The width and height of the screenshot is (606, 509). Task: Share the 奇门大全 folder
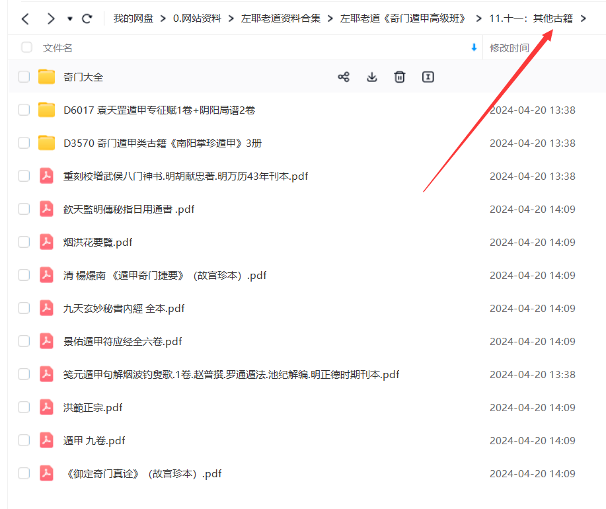pyautogui.click(x=344, y=77)
